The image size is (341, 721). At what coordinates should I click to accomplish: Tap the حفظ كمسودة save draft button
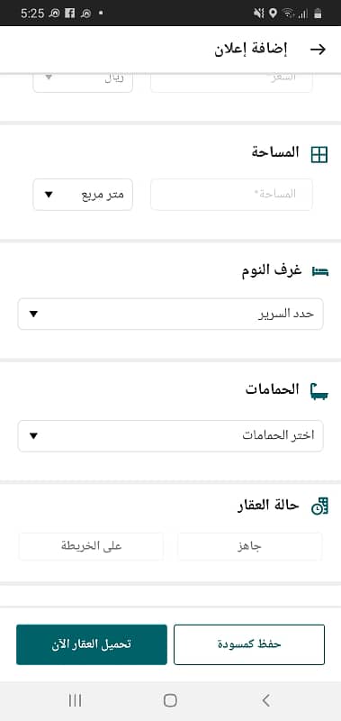249,644
